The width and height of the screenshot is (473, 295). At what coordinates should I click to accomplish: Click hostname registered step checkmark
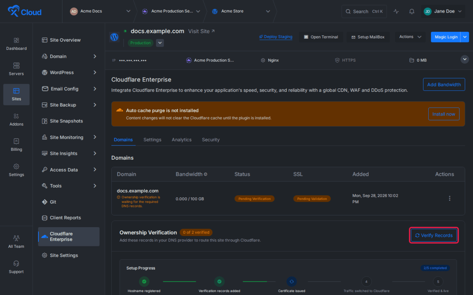(x=144, y=282)
